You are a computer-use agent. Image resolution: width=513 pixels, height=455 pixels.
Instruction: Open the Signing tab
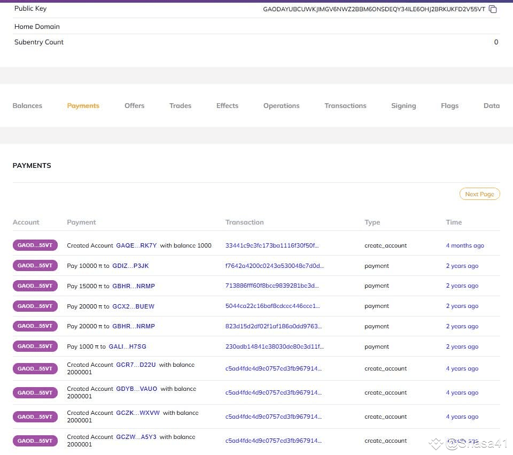coord(403,106)
